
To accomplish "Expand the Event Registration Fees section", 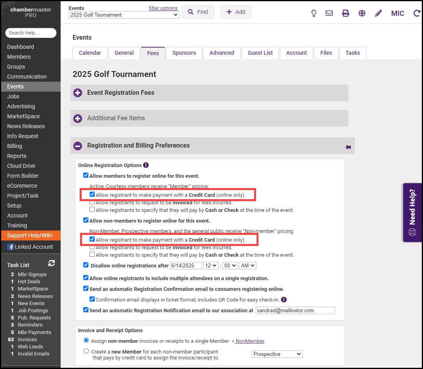I will pos(78,93).
